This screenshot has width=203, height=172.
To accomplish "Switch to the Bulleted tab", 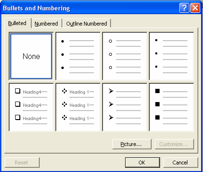I will coord(18,23).
